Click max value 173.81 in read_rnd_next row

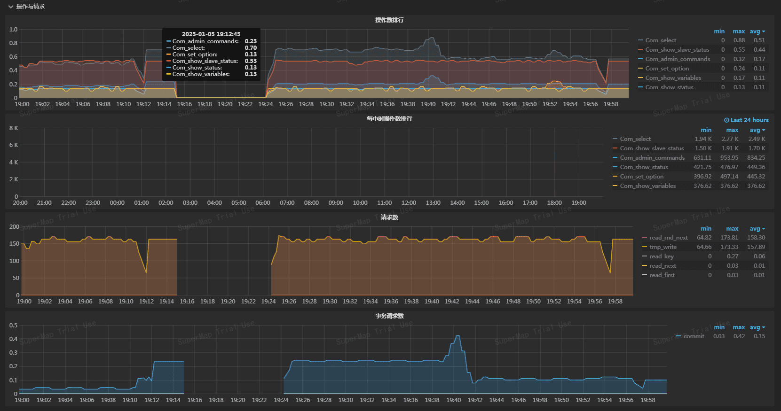729,238
